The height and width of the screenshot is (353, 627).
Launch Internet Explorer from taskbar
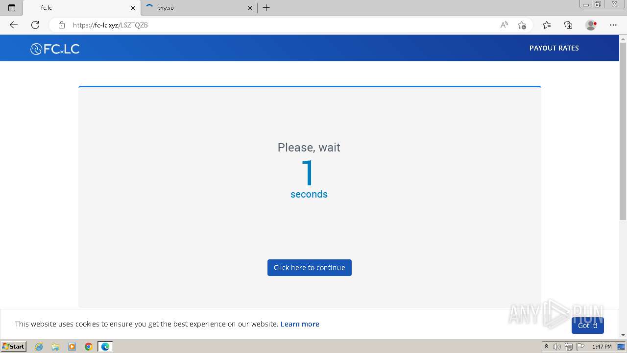pos(39,347)
